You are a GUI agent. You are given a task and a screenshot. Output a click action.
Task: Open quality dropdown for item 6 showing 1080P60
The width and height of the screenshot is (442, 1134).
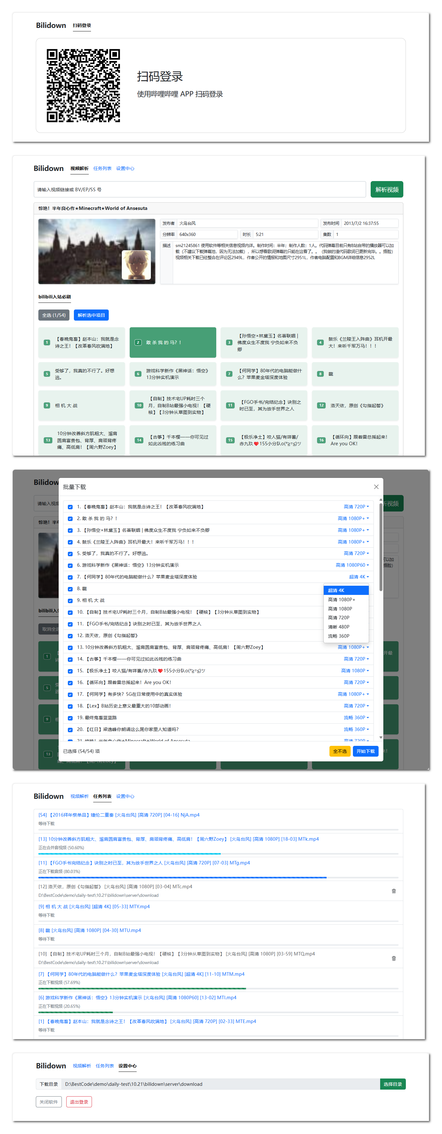[x=352, y=565]
